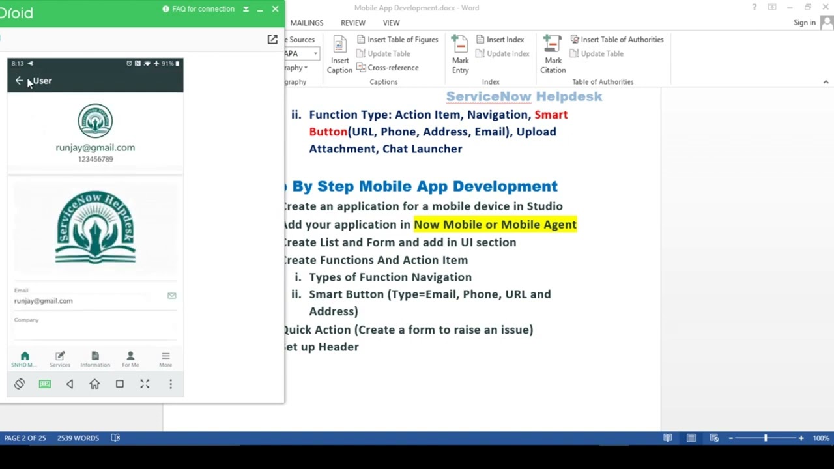Click the zoom out minus button
This screenshot has height=469, width=834.
click(x=731, y=438)
